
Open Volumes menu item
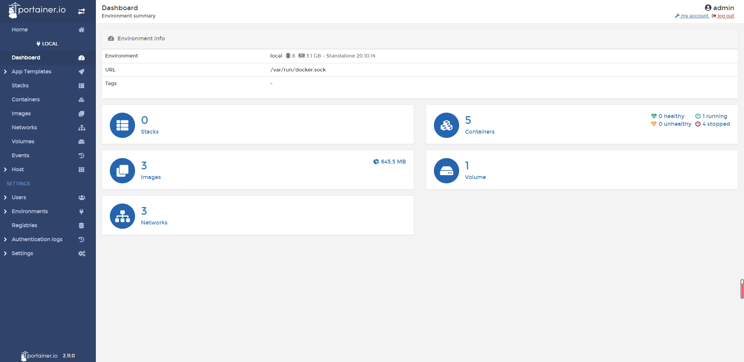coord(23,141)
